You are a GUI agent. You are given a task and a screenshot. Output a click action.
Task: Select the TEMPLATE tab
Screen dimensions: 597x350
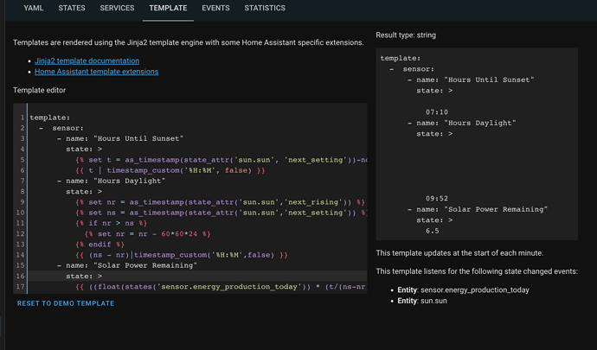coord(168,8)
